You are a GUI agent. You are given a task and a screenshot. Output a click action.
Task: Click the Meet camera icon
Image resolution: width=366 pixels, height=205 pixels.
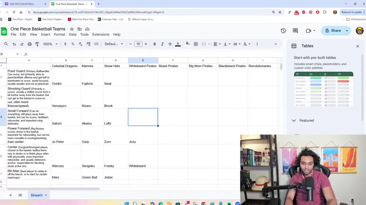tap(308, 31)
